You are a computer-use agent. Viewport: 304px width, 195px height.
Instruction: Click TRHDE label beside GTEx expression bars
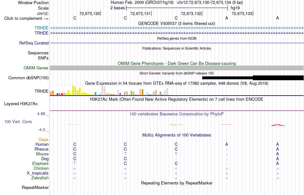[42, 91]
